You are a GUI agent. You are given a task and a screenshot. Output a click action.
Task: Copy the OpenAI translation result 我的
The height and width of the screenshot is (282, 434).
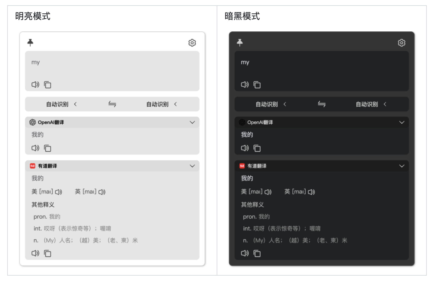[x=48, y=148]
